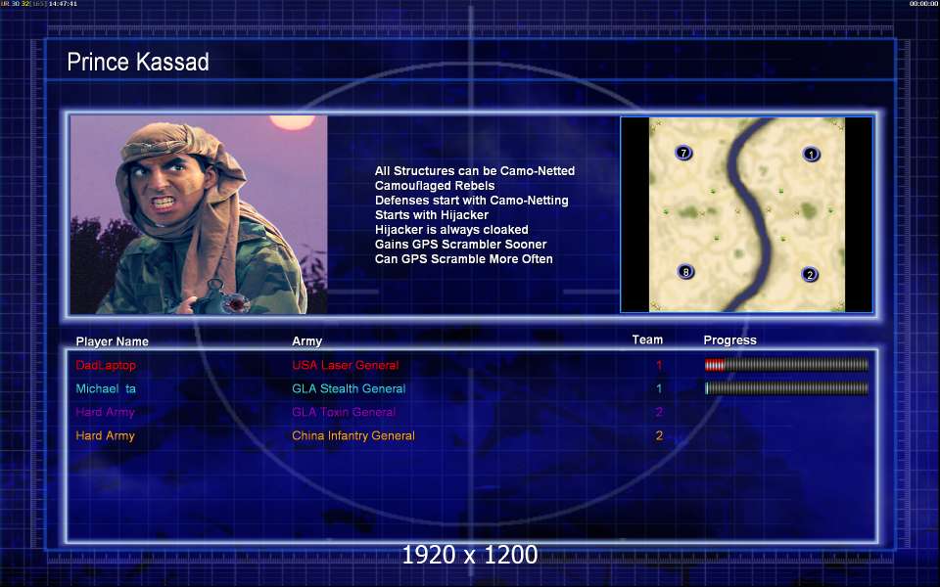Click team number for Michael ta

coord(659,388)
